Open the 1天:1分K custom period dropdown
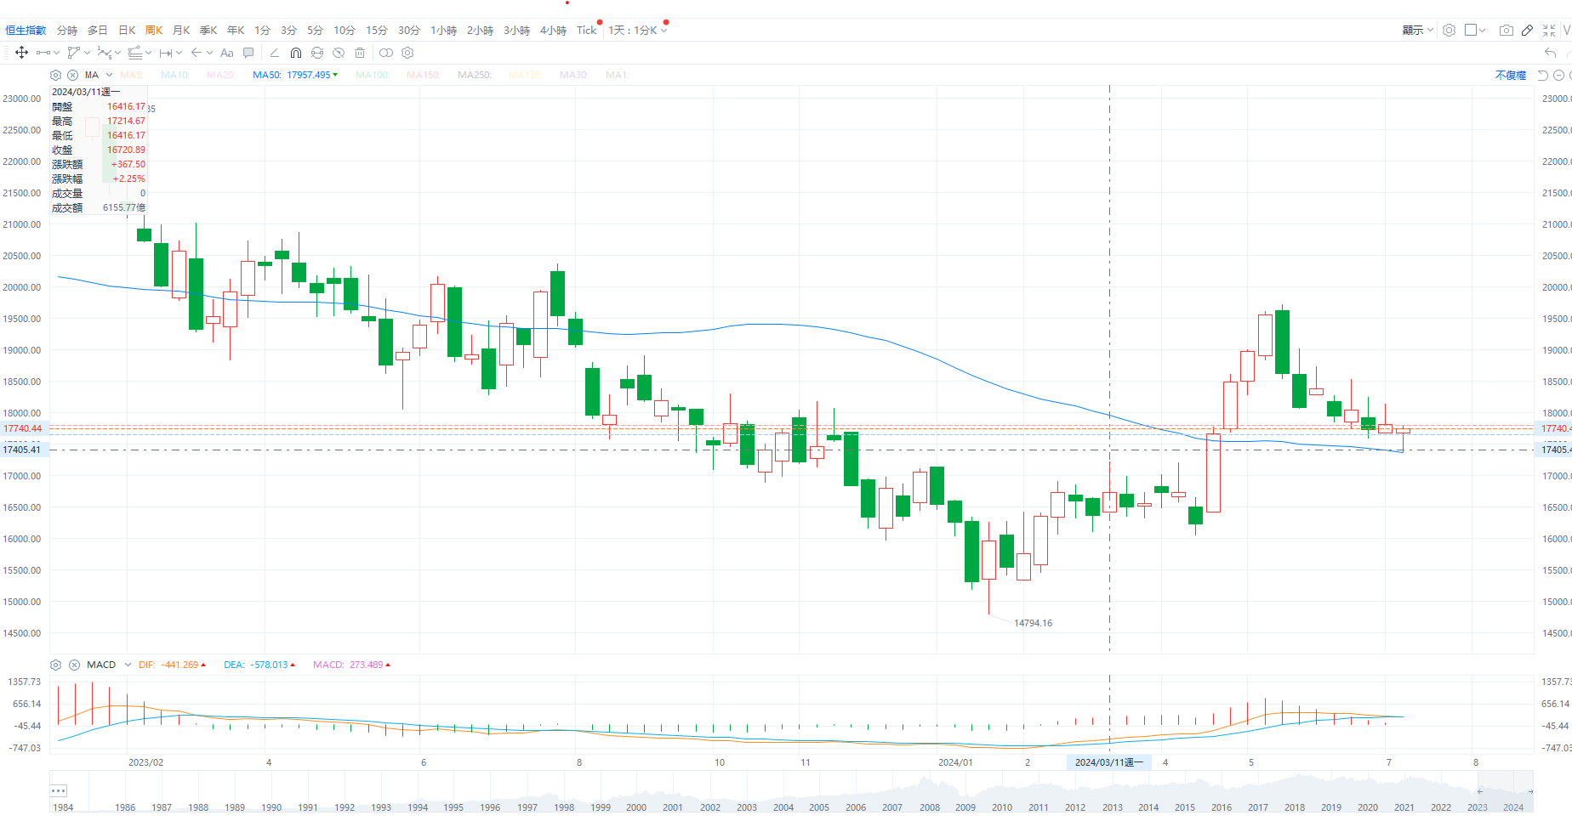Screen dimensions: 1572x821 tap(638, 30)
